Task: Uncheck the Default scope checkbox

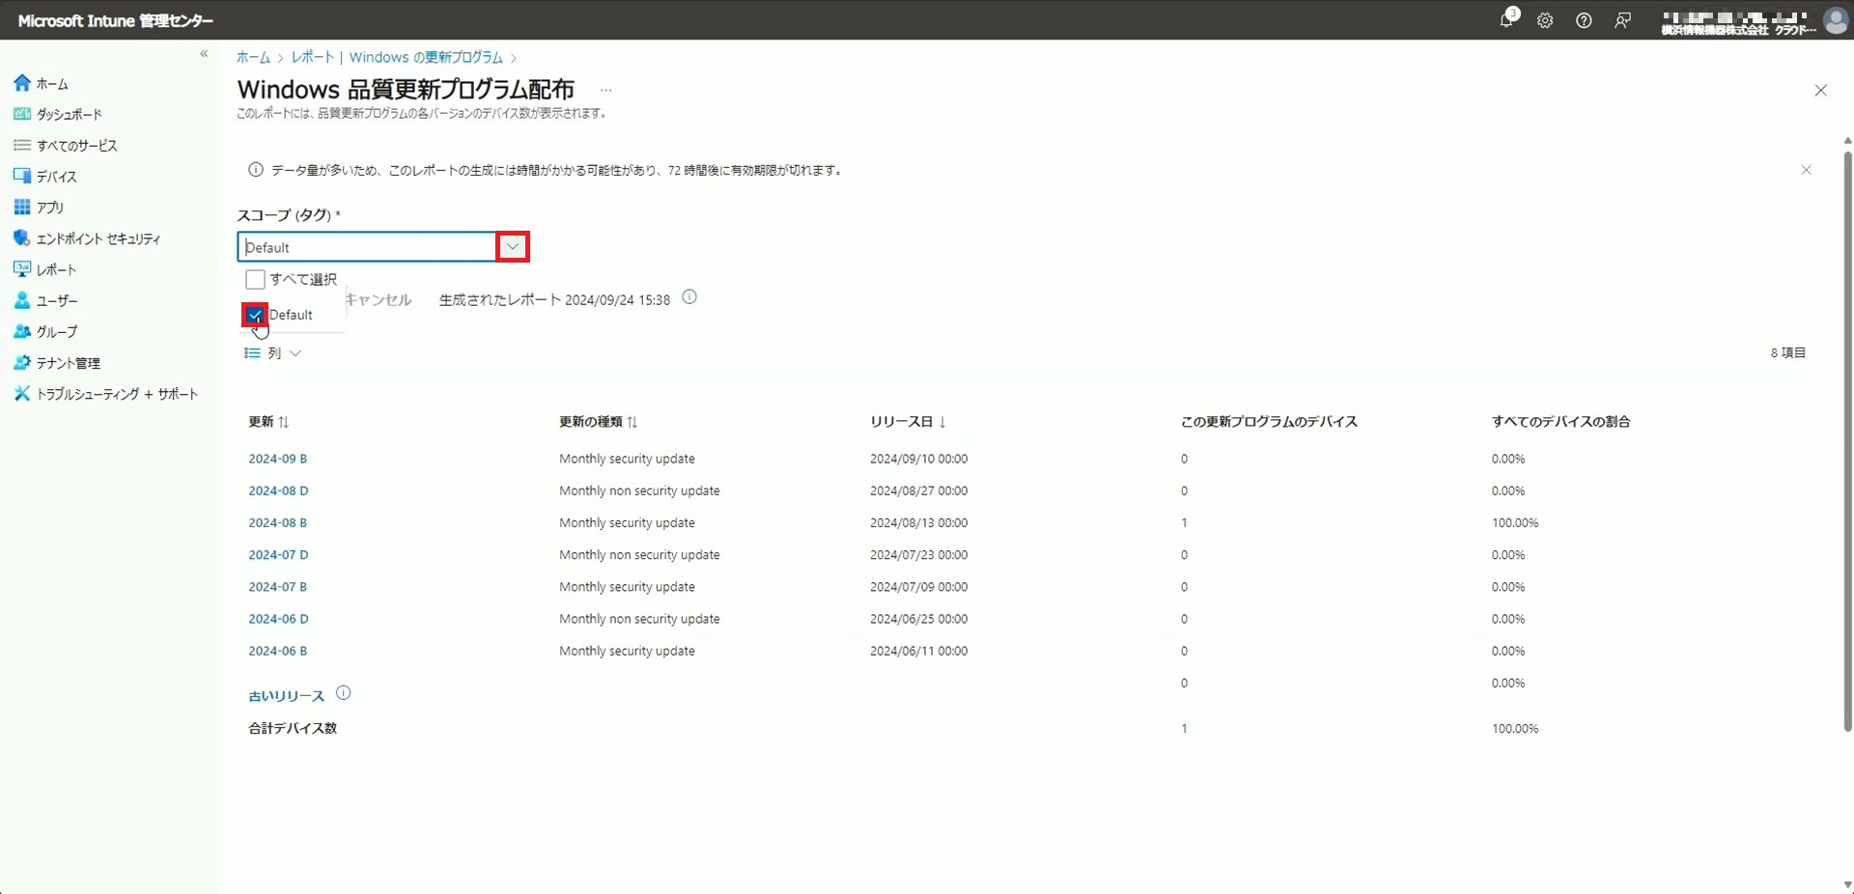Action: (x=255, y=315)
